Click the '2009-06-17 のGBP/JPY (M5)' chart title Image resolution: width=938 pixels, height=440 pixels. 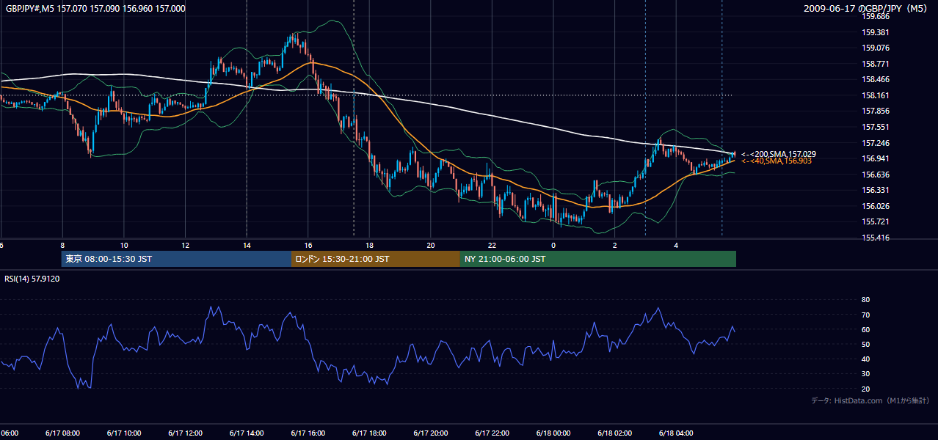click(867, 9)
